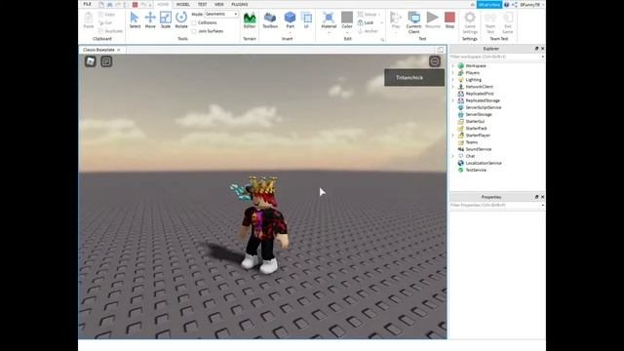Image resolution: width=624 pixels, height=351 pixels.
Task: Click the player name in leaderboard
Action: (409, 78)
